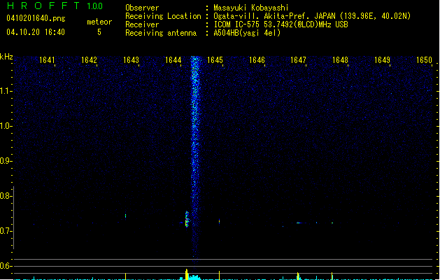Click the 1641 time axis label
This screenshot has width=440, height=280.
point(47,60)
